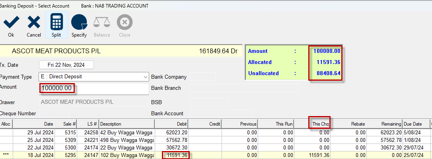
Task: Select the 18 Jul 2024 row date
Action: 41,155
